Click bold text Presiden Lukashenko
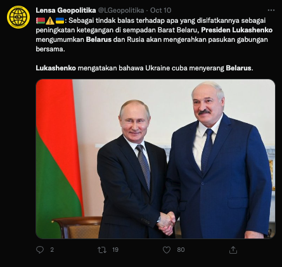 tap(237, 30)
